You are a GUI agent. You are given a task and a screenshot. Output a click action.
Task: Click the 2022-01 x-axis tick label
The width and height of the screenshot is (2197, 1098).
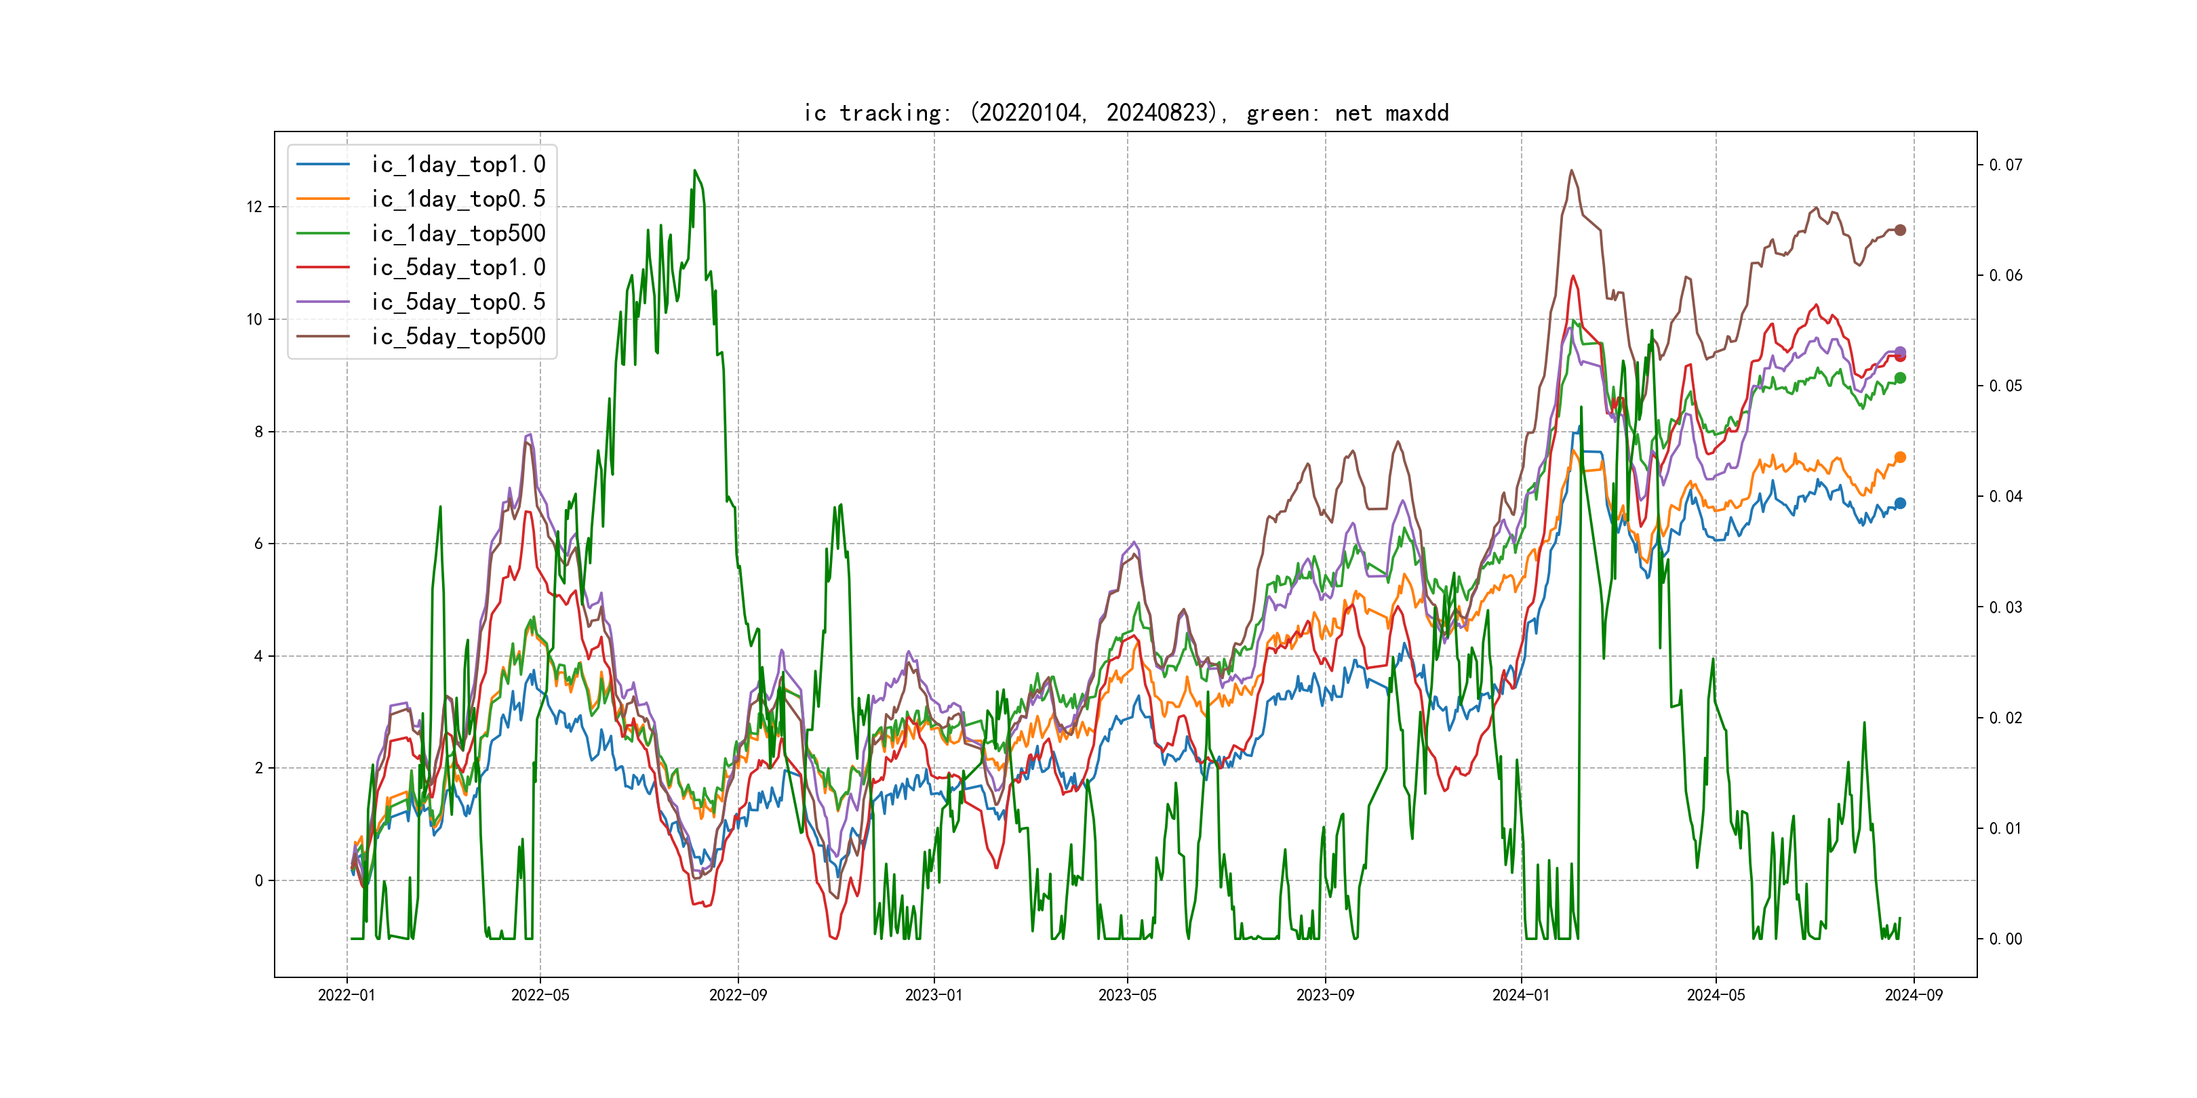coord(347,995)
